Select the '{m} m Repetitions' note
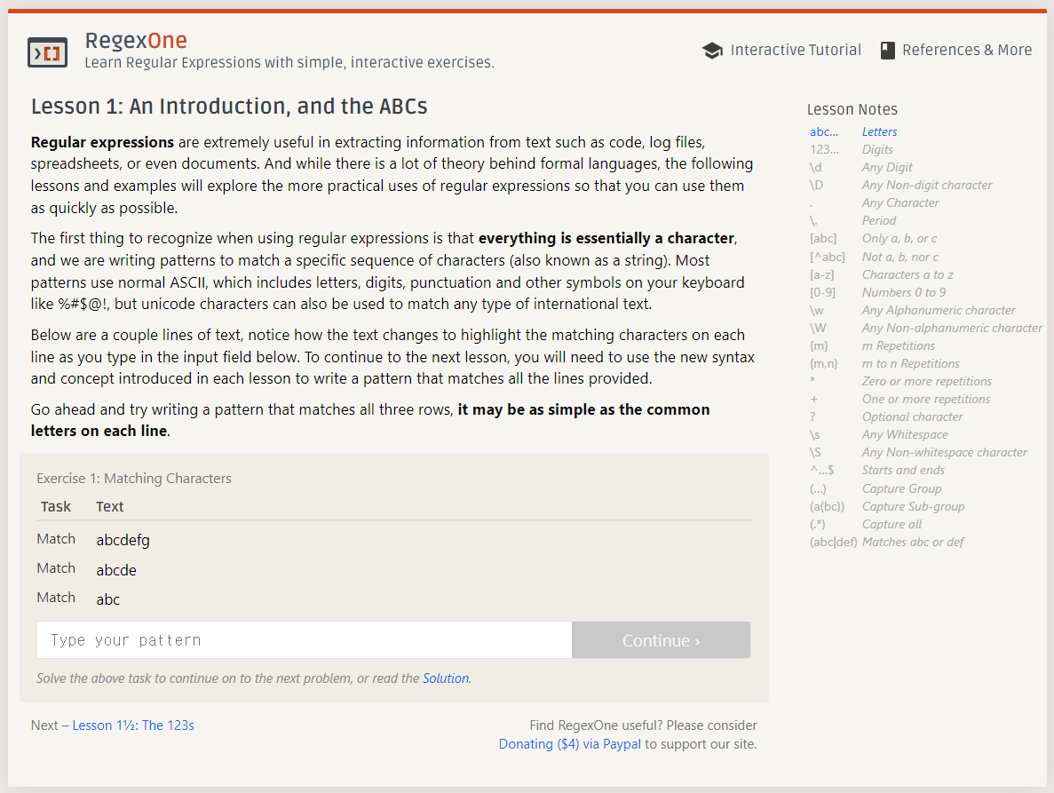The height and width of the screenshot is (793, 1054). pyautogui.click(x=873, y=346)
